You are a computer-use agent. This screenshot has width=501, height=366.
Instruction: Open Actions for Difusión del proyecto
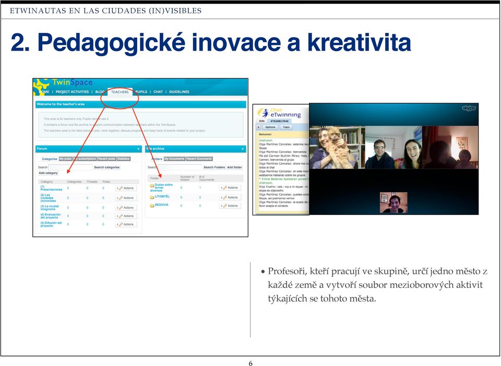coord(126,224)
